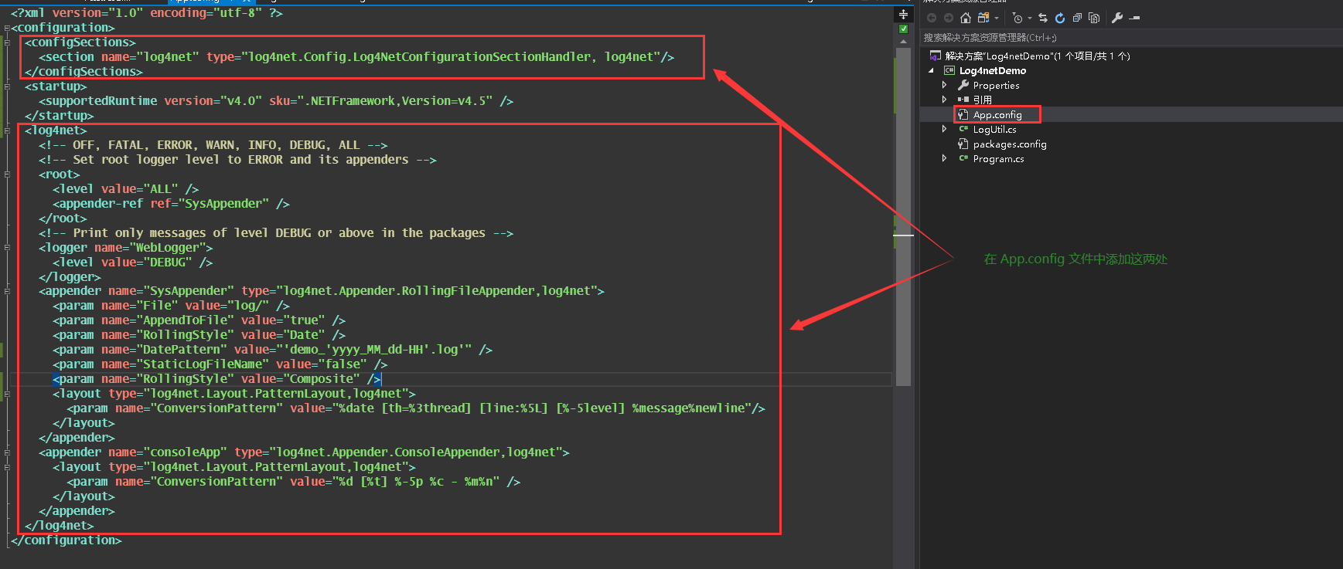
Task: Open dropdown beside solution/folder view switch icon
Action: (997, 18)
